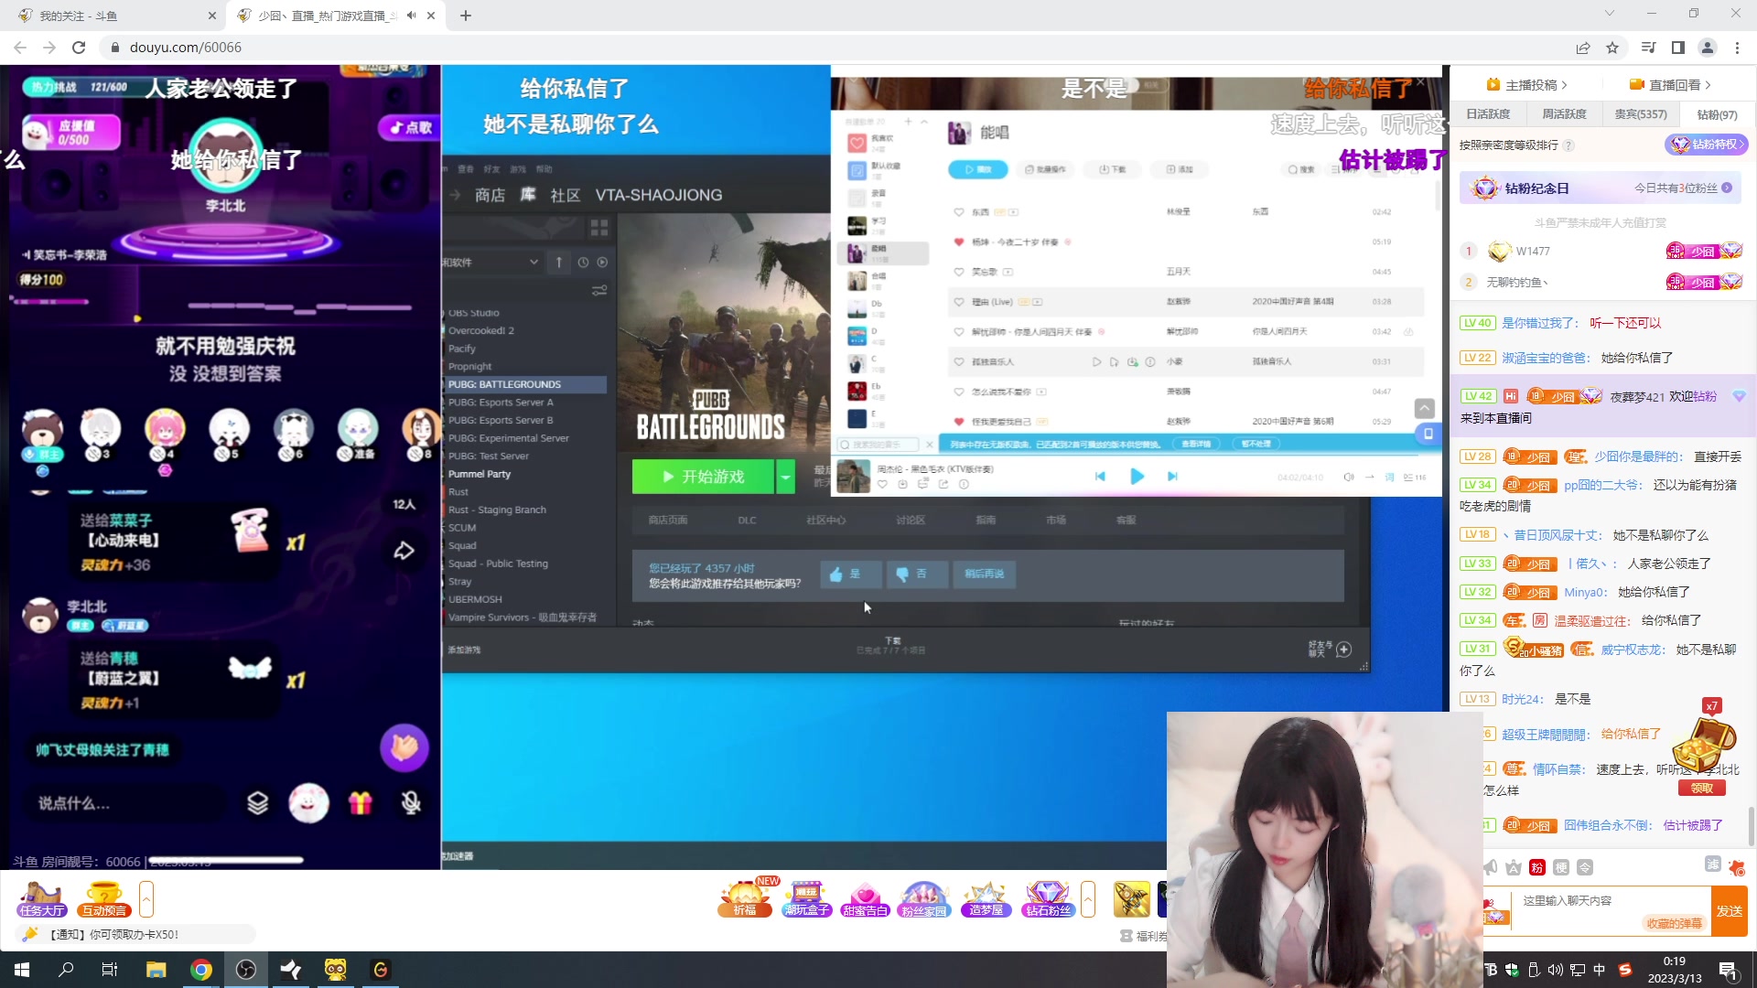Click the stacked layers icon in voice room
This screenshot has height=988, width=1757.
click(258, 803)
